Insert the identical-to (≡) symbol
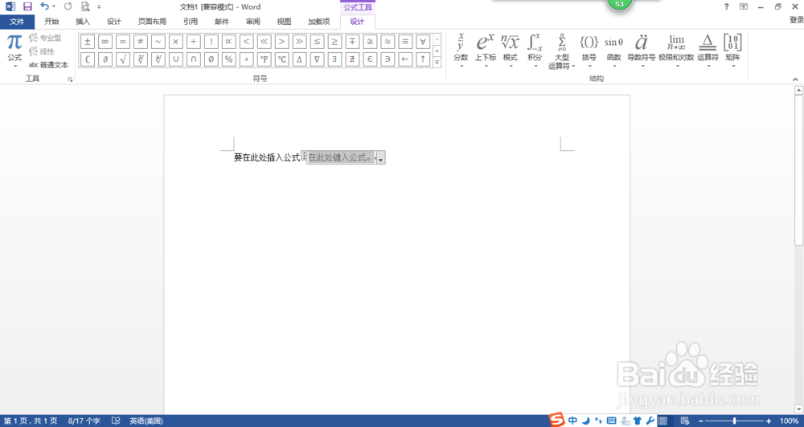Viewport: 804px width, 427px height. tap(405, 42)
